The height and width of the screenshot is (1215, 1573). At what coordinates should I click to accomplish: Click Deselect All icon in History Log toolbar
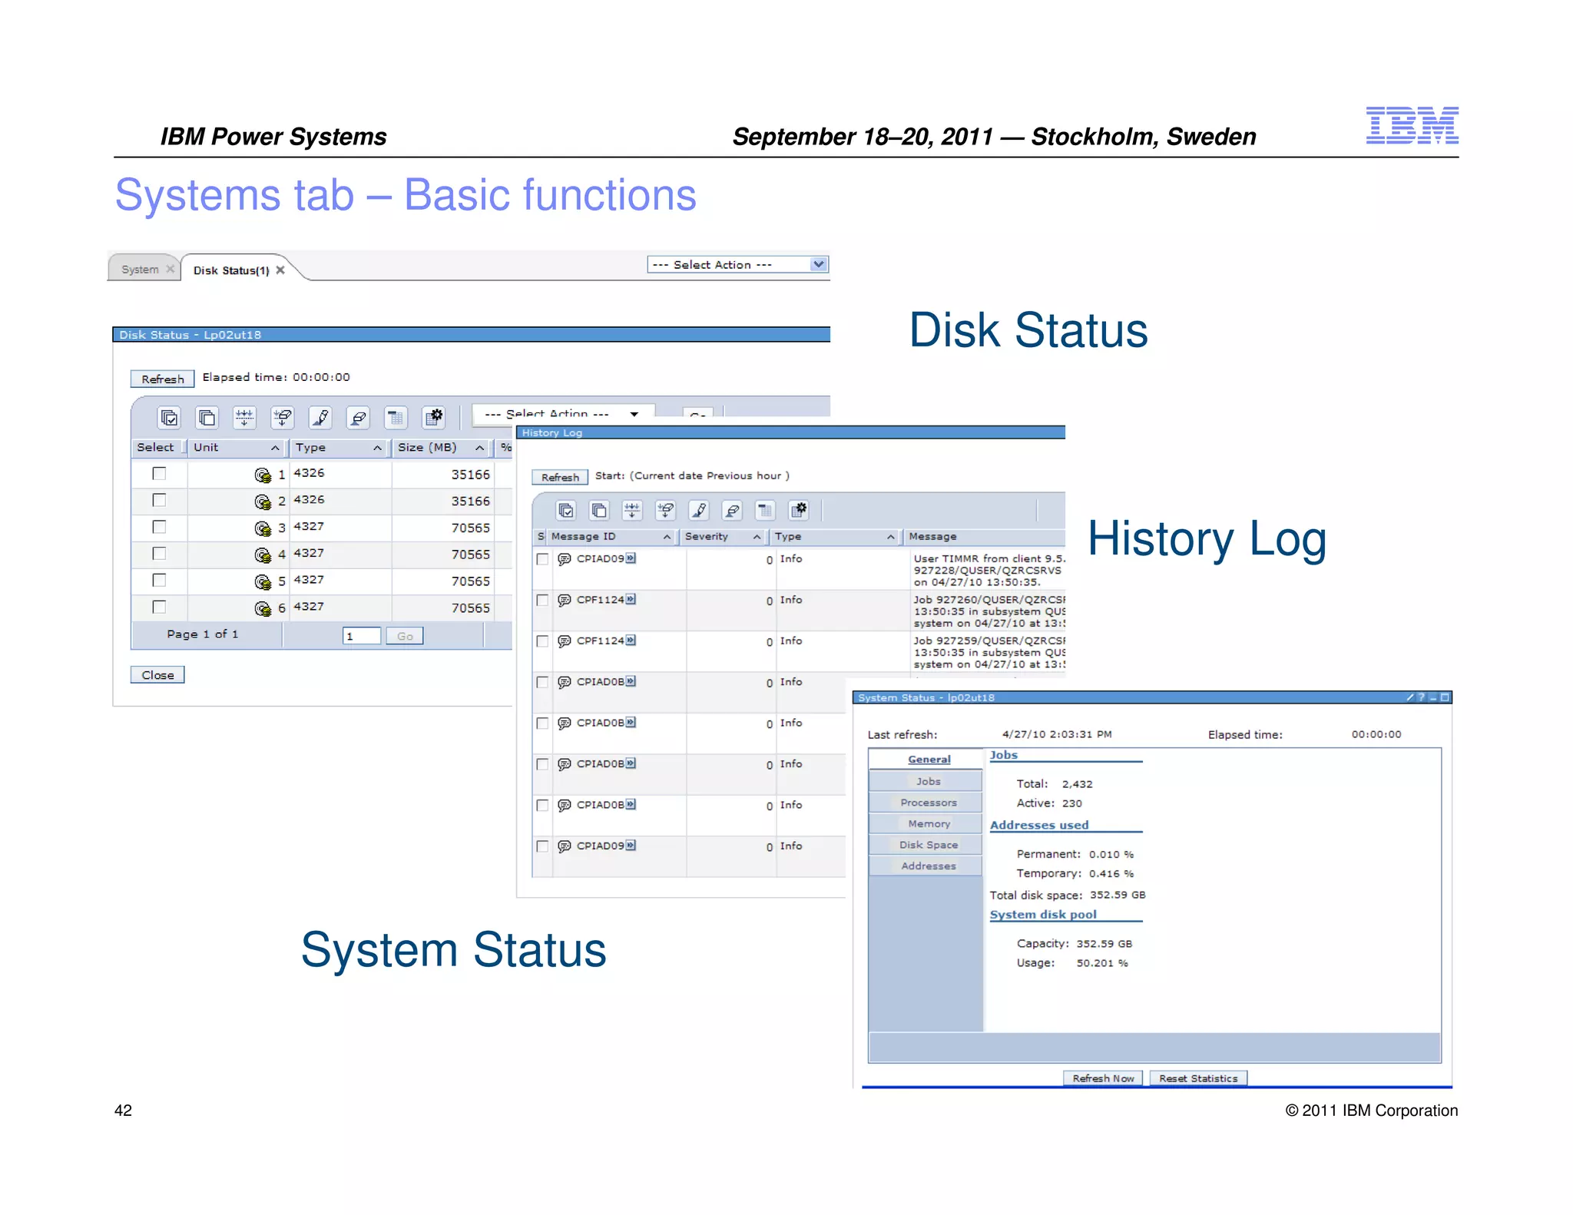[x=599, y=511]
